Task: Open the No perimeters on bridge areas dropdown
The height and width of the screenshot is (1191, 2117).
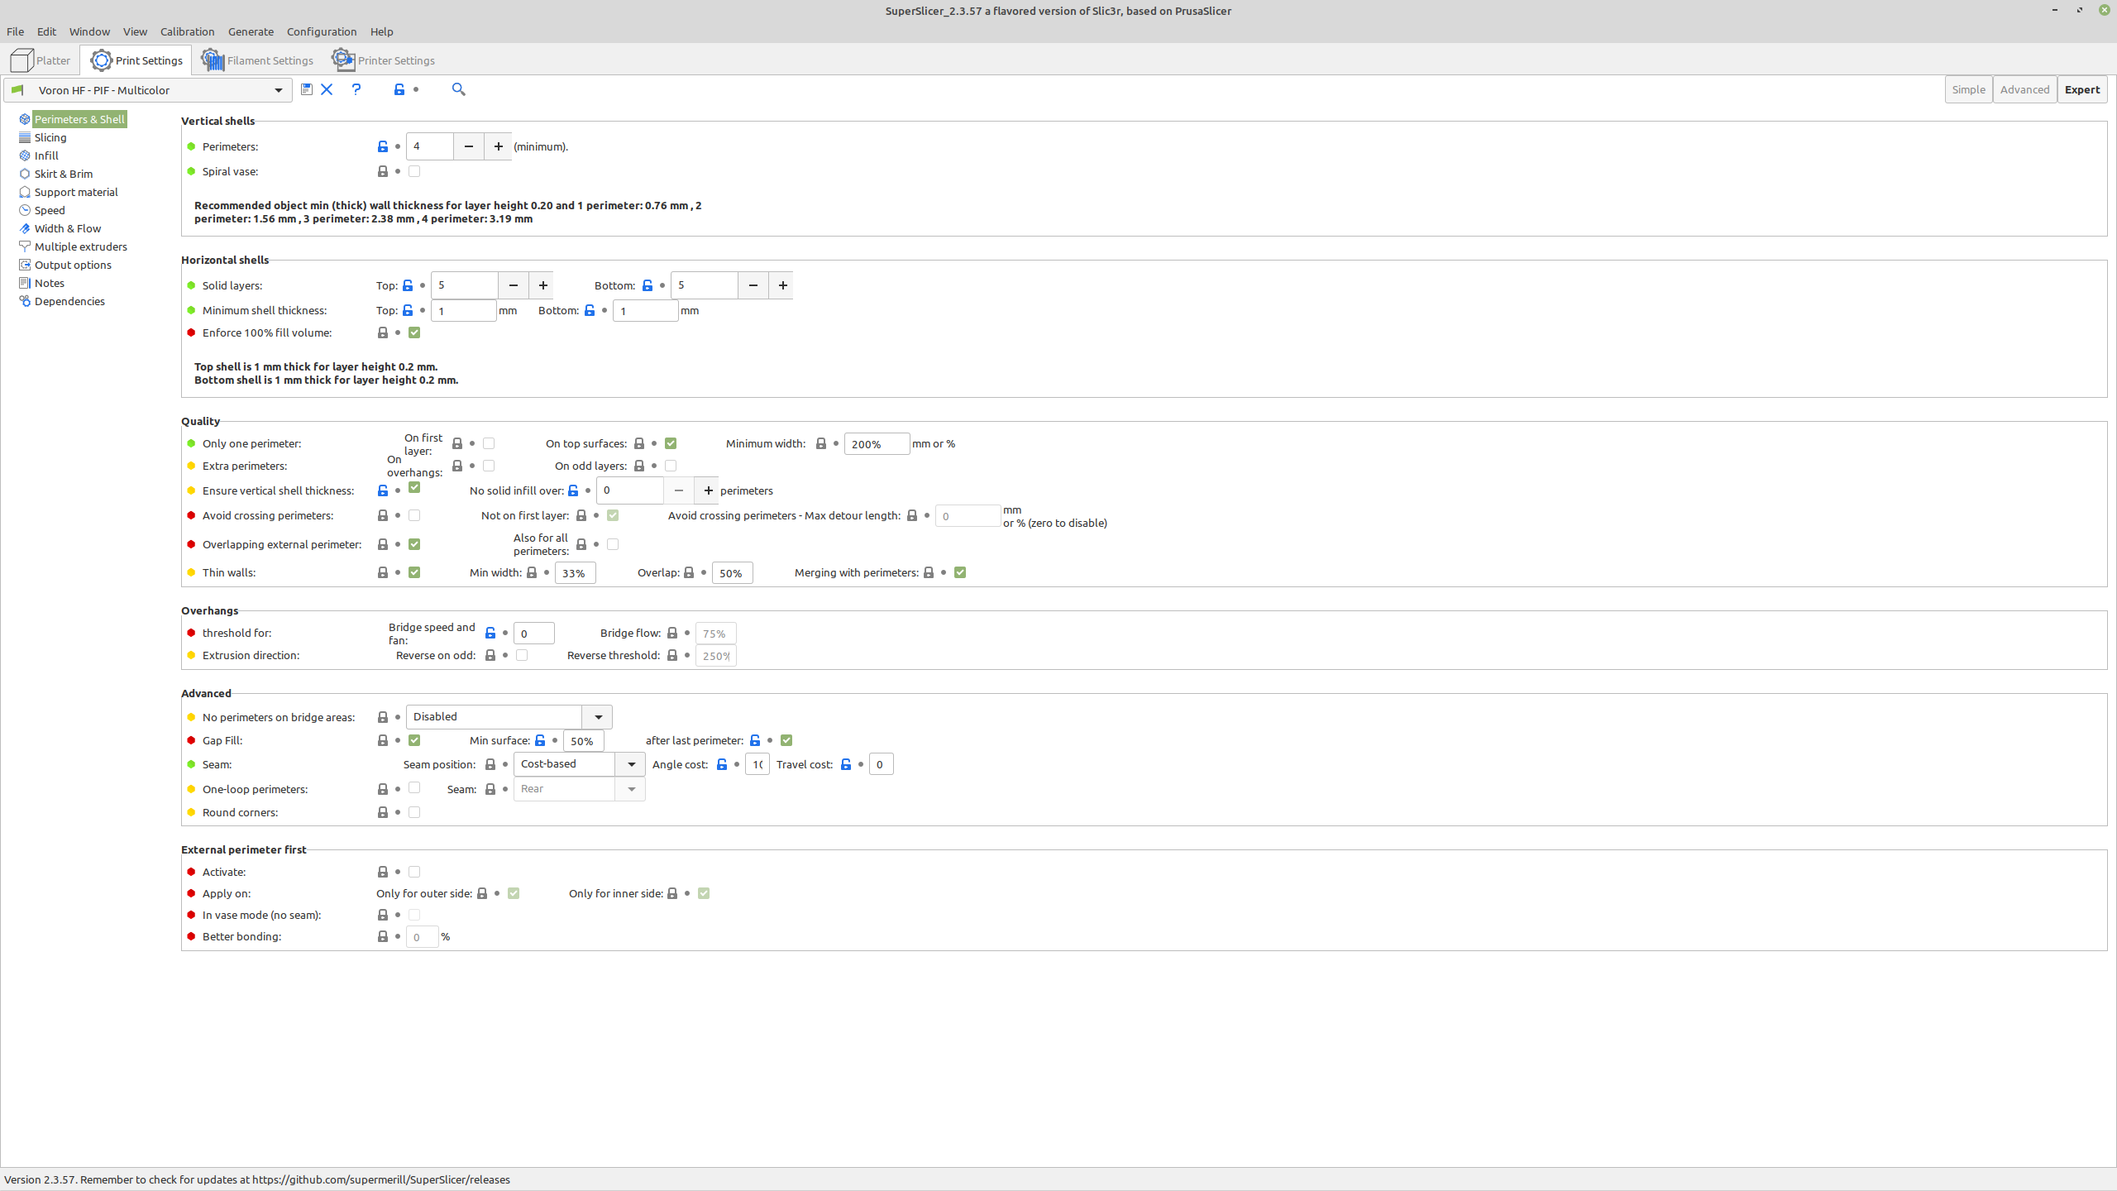Action: click(x=597, y=716)
